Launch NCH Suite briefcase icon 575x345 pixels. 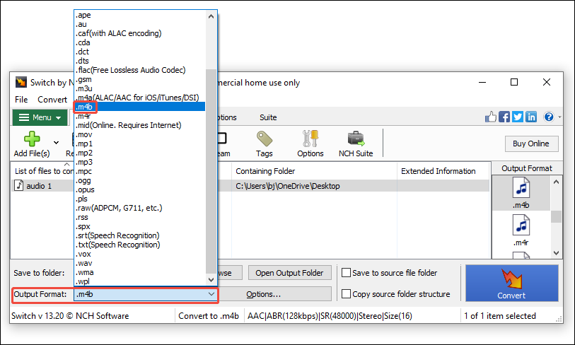[x=356, y=139]
